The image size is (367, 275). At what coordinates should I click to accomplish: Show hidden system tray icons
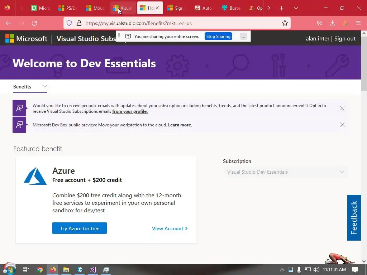point(282,270)
